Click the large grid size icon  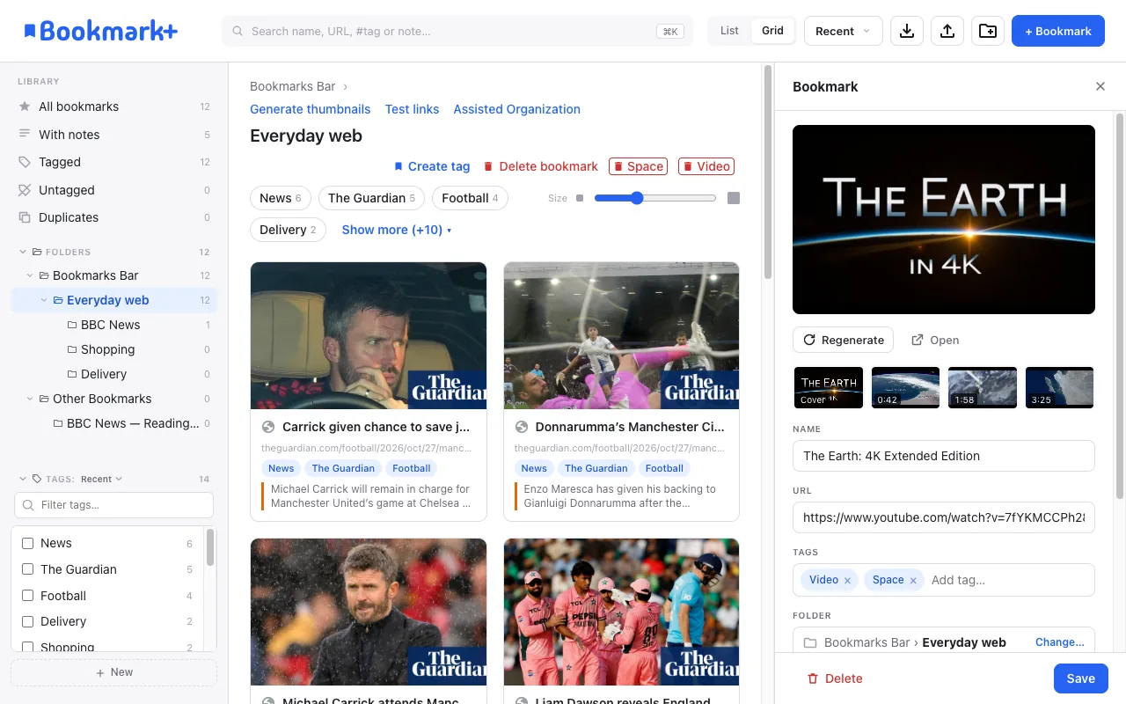tap(734, 198)
